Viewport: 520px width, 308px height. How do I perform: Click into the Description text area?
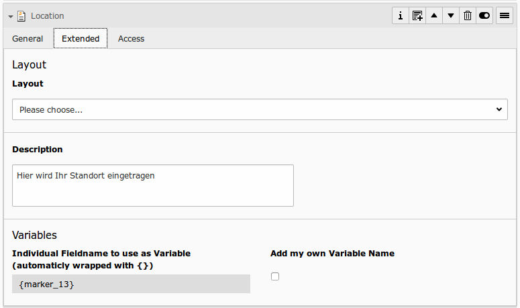click(153, 185)
